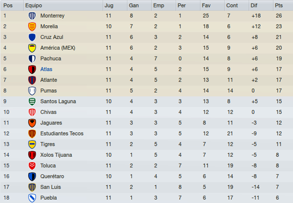Open the Pachuca team name
The height and width of the screenshot is (203, 293).
click(x=51, y=59)
